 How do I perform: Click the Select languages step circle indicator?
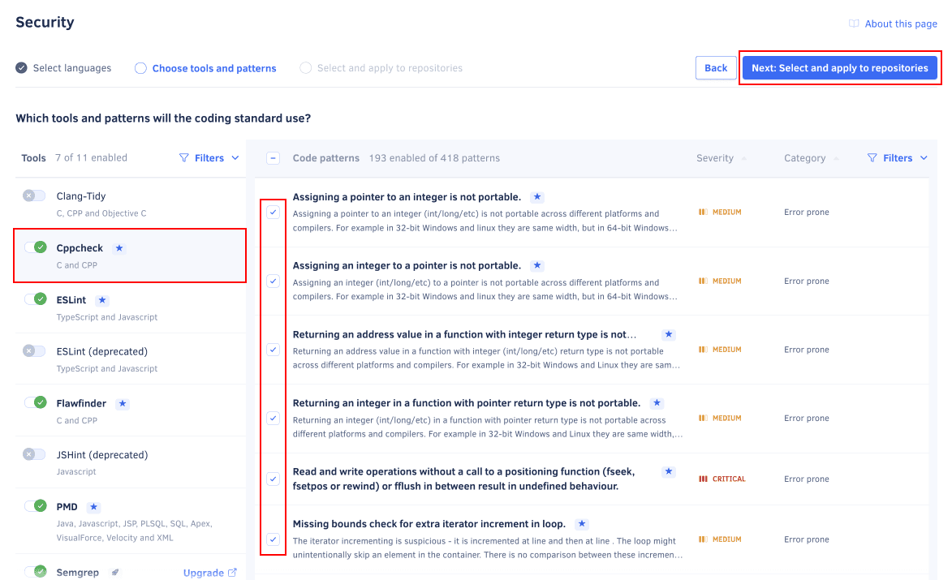(20, 68)
